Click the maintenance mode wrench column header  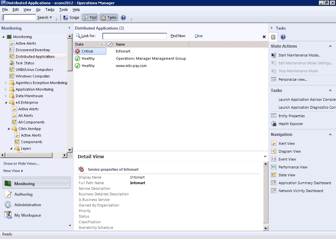(x=110, y=44)
